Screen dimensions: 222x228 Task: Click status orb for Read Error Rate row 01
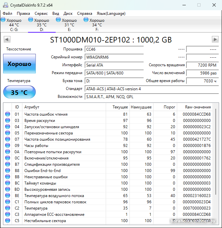[8, 114]
